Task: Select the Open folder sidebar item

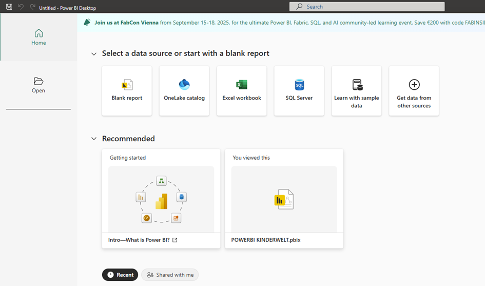Action: [x=38, y=85]
